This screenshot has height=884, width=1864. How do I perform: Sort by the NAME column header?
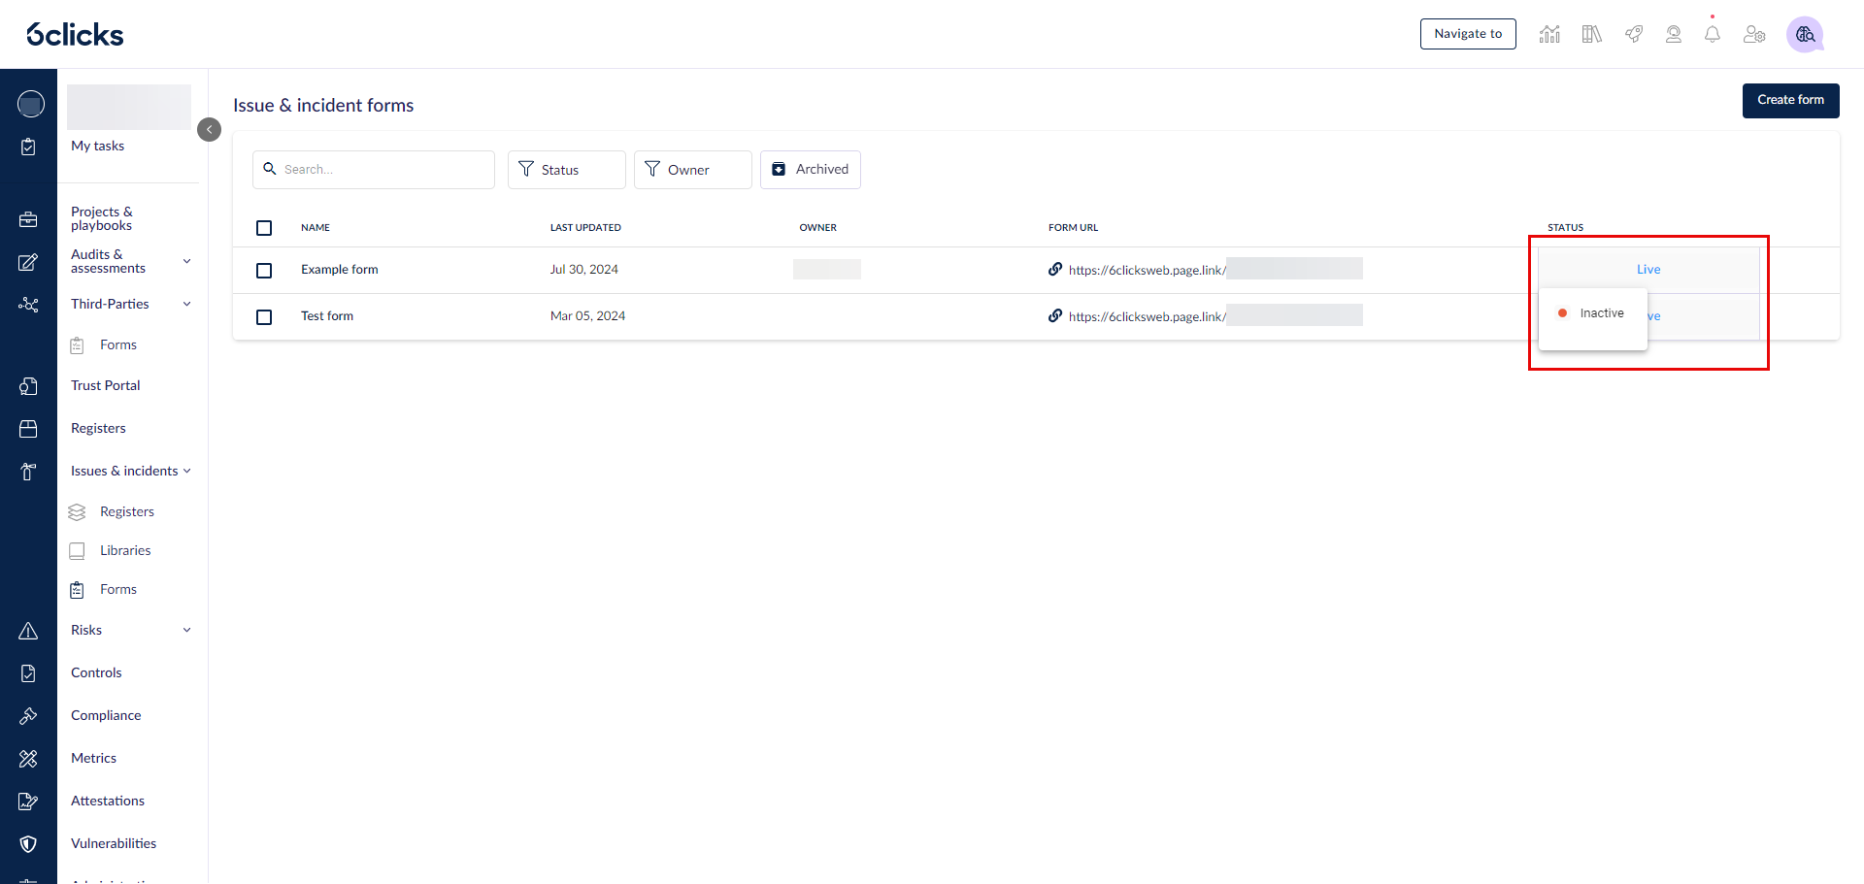[316, 228]
